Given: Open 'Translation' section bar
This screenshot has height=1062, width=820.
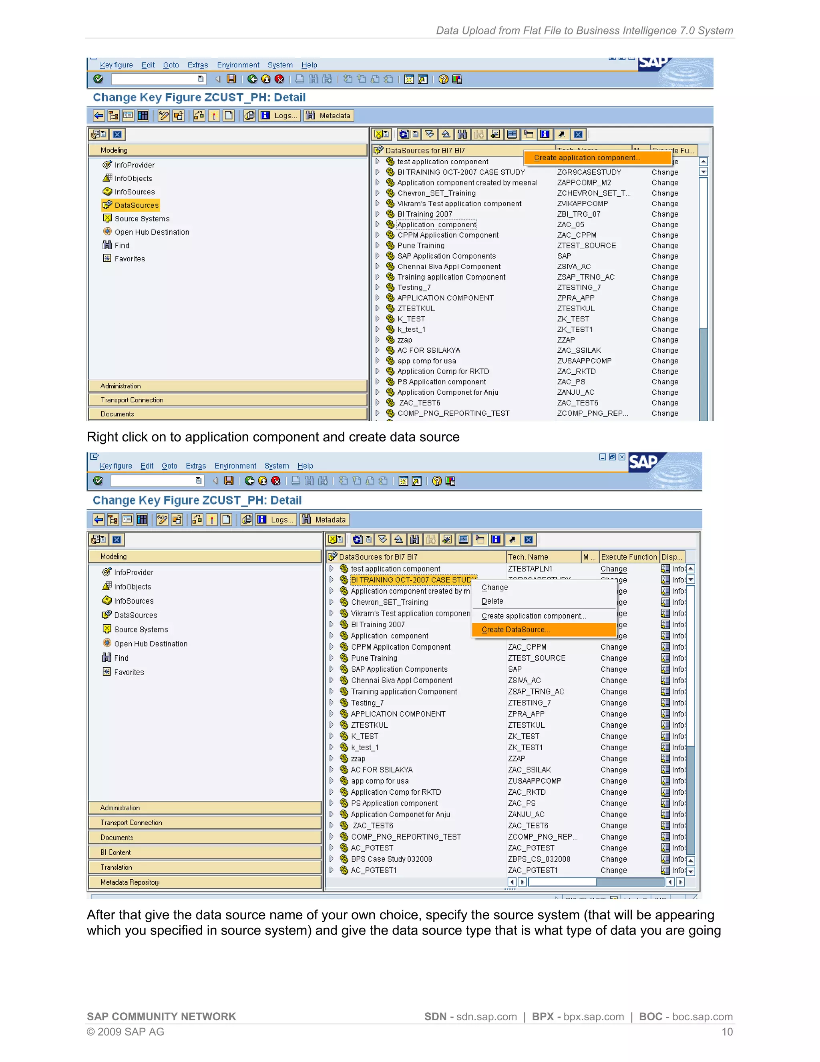Looking at the screenshot, I should [205, 868].
